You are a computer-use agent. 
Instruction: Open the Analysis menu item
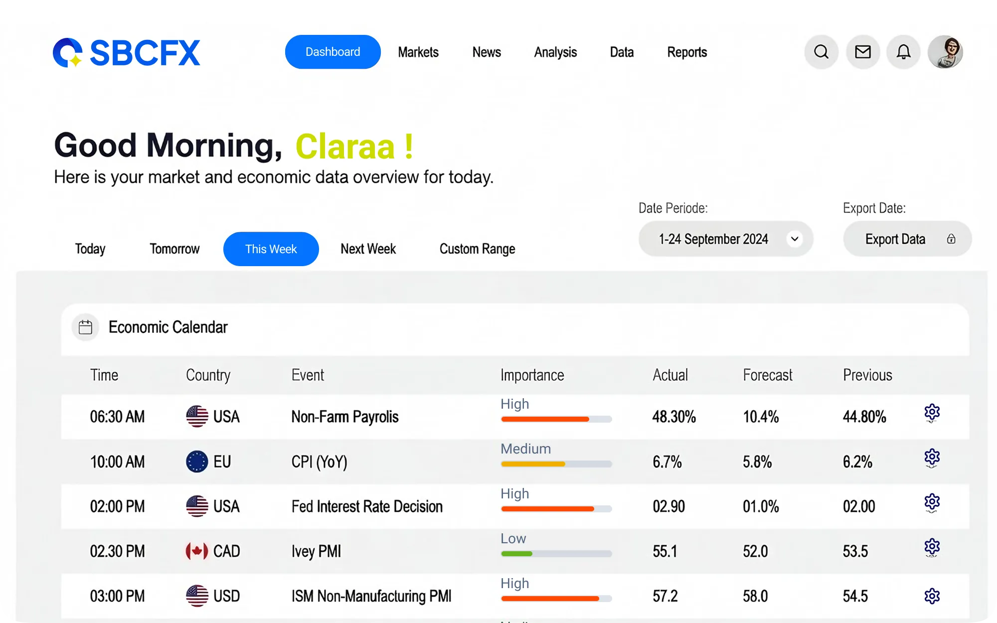pos(555,52)
